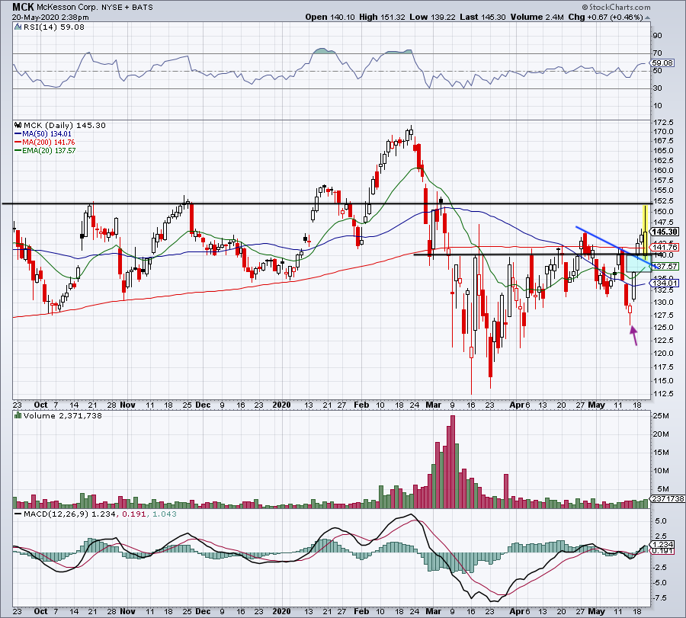Click the Feb label on price chart date axis
The height and width of the screenshot is (618, 686).
[x=361, y=405]
